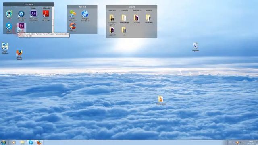Open the taskbar clock and date
258x145 pixels.
(251, 142)
